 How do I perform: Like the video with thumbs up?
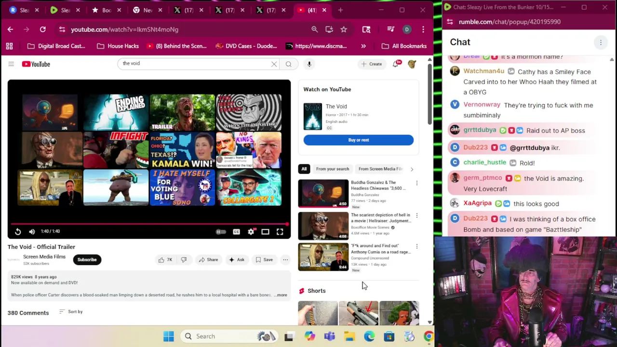165,260
